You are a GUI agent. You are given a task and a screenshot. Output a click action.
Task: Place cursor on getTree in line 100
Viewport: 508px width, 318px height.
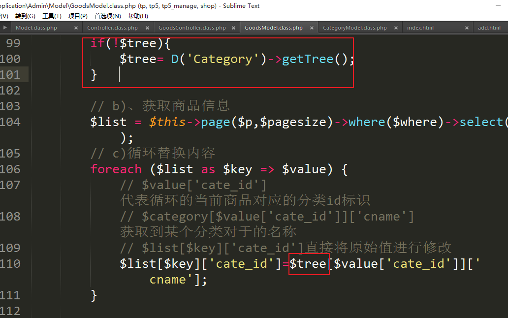308,59
